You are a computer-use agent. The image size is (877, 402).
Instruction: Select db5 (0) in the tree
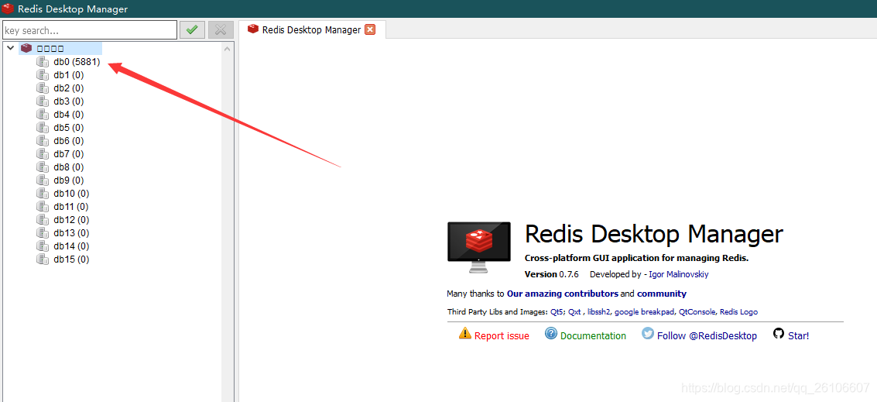[x=69, y=127]
